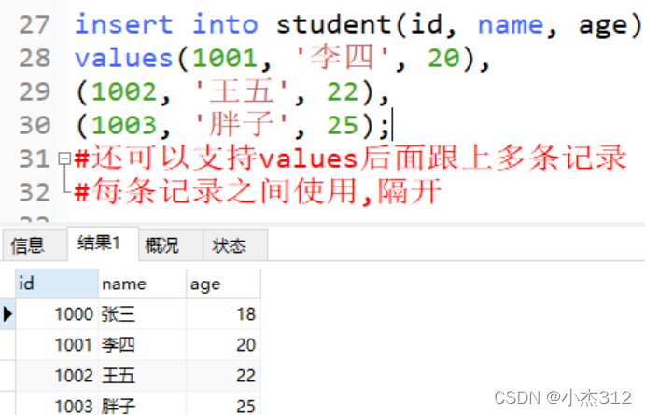The height and width of the screenshot is (415, 645).
Task: Click on value 1002 in the editor
Action: pos(124,91)
